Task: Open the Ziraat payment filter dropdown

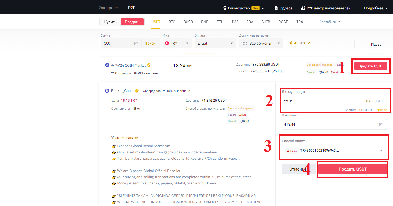Action: 215,43
